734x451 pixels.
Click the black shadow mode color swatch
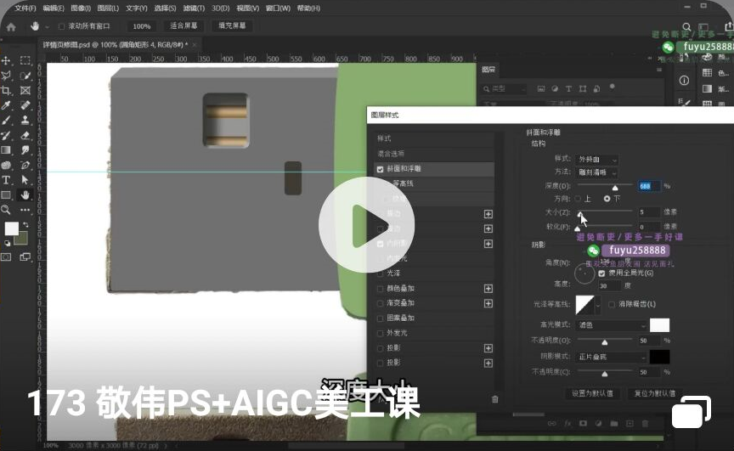[659, 357]
